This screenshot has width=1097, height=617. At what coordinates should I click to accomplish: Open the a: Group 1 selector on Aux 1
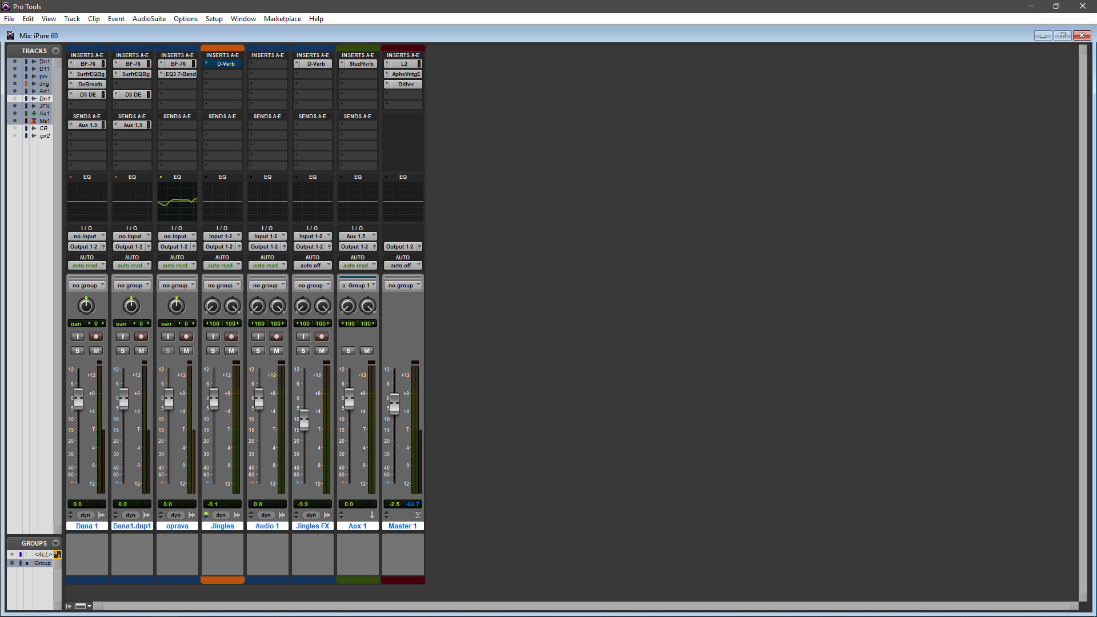(x=358, y=286)
